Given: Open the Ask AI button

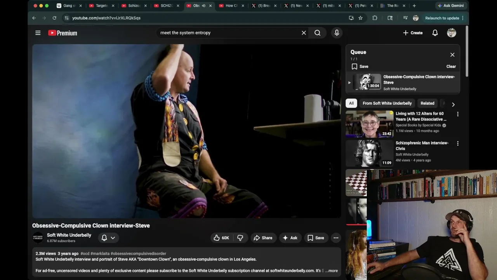Looking at the screenshot, I should [290, 238].
